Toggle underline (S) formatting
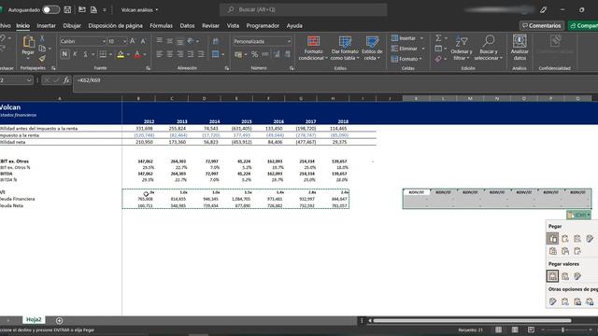Viewport: 598px width, 336px height. (x=85, y=54)
